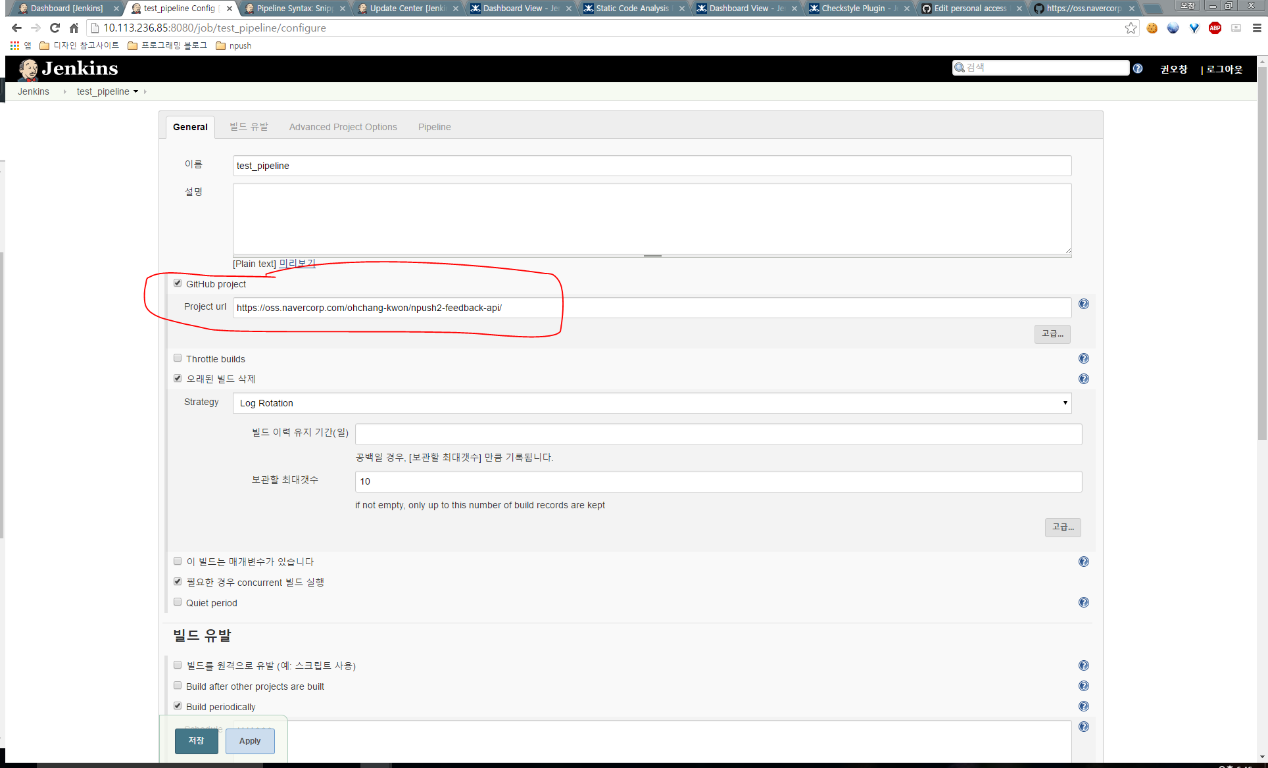Click the AdBlock Plus extension icon
1268x768 pixels.
(x=1215, y=28)
